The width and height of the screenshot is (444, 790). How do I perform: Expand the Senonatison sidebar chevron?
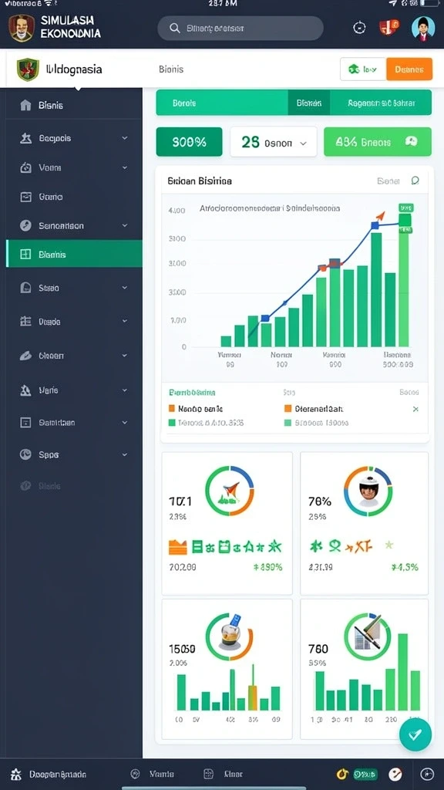point(124,226)
